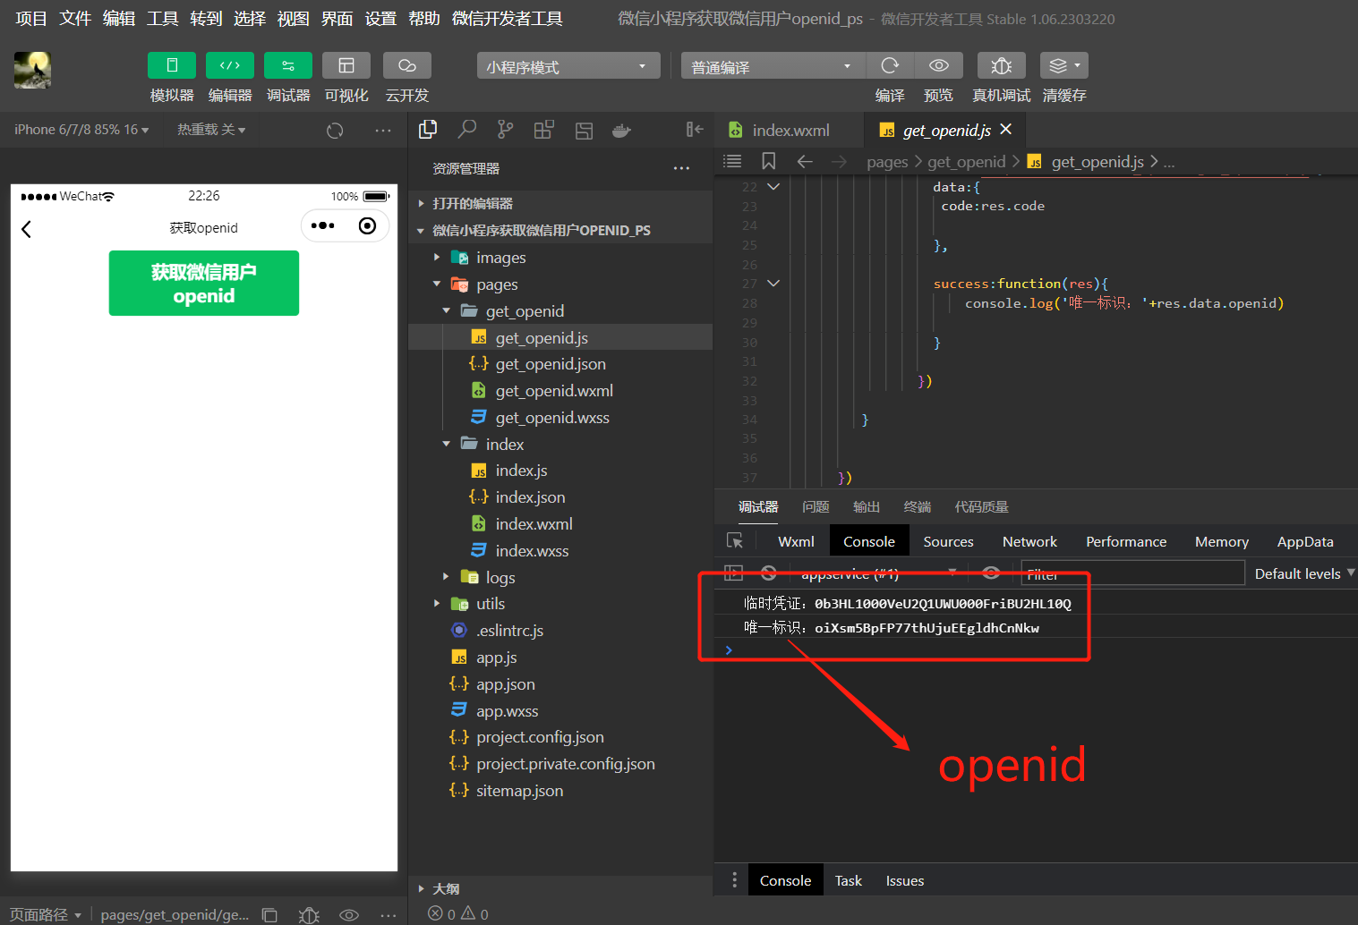Viewport: 1358px width, 925px height.
Task: Close the get_openid.js tab
Action: (x=1006, y=130)
